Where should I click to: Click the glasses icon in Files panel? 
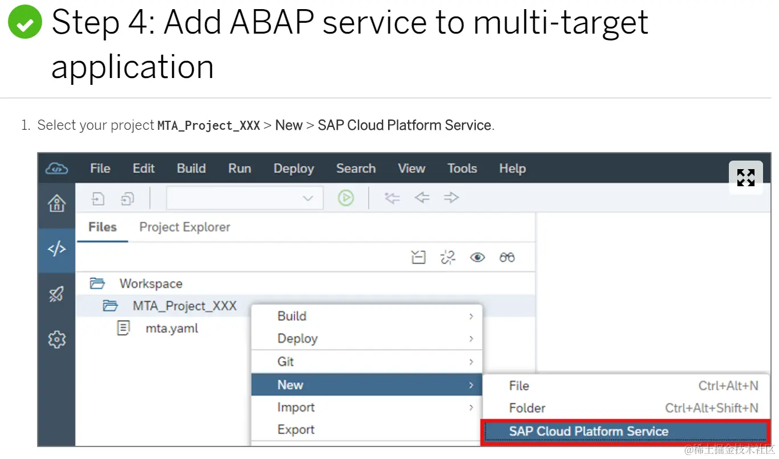(x=507, y=257)
